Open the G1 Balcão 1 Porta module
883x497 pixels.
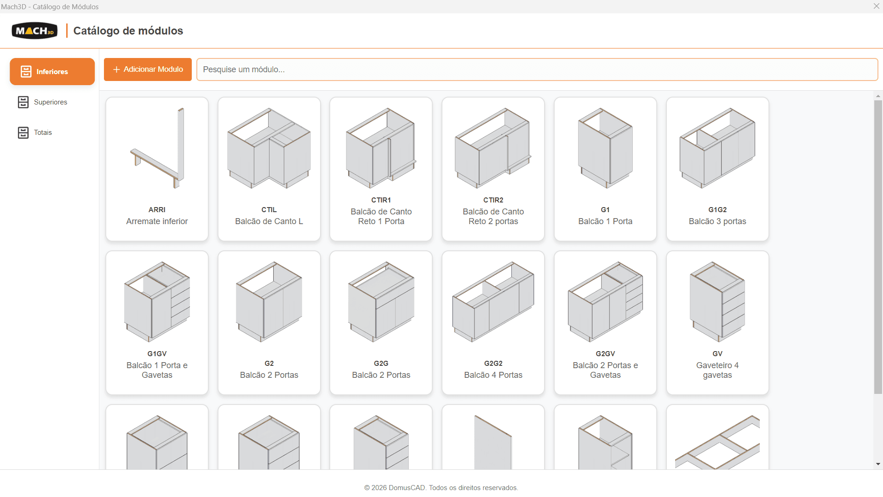605,169
